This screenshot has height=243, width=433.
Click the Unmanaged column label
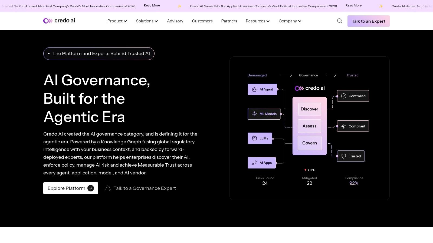point(257,75)
